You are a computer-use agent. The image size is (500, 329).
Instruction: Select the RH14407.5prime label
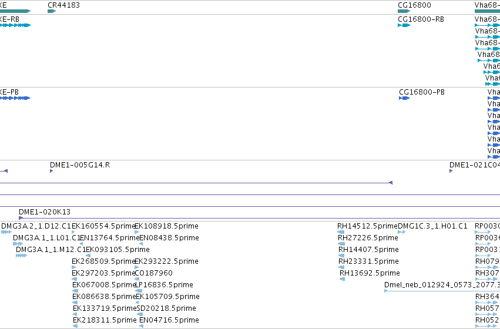(x=368, y=250)
